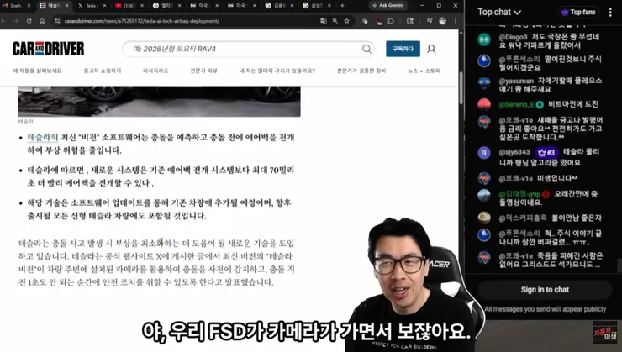Open site info icon left of URL
Image resolution: width=622 pixels, height=352 pixels.
coord(57,21)
